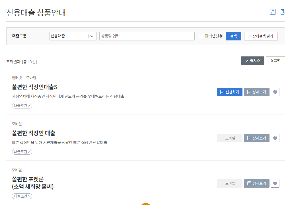Image resolution: width=288 pixels, height=205 pixels.
Task: Open 상세보기 for 쏠편한 직장인 대출
Action: point(257,138)
